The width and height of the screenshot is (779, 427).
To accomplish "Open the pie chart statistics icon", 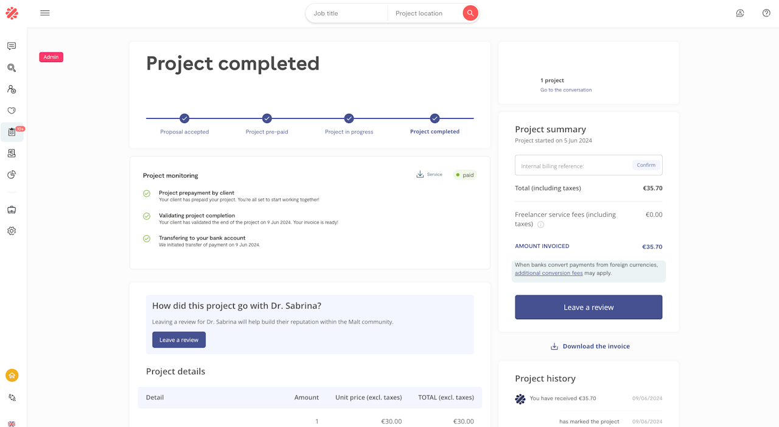I will 12,175.
